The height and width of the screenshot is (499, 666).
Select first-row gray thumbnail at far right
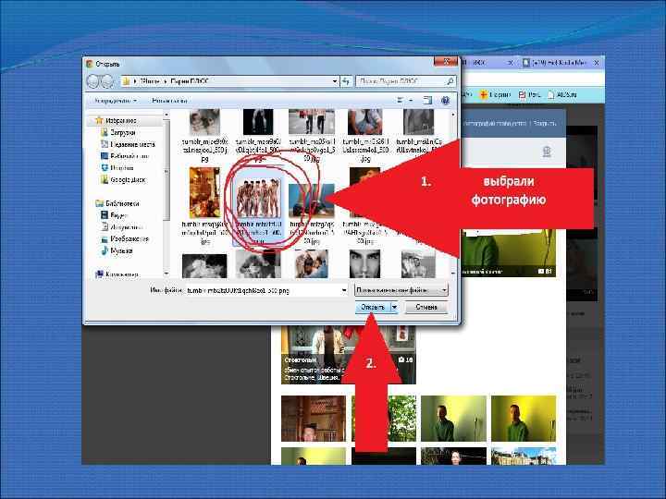418,122
